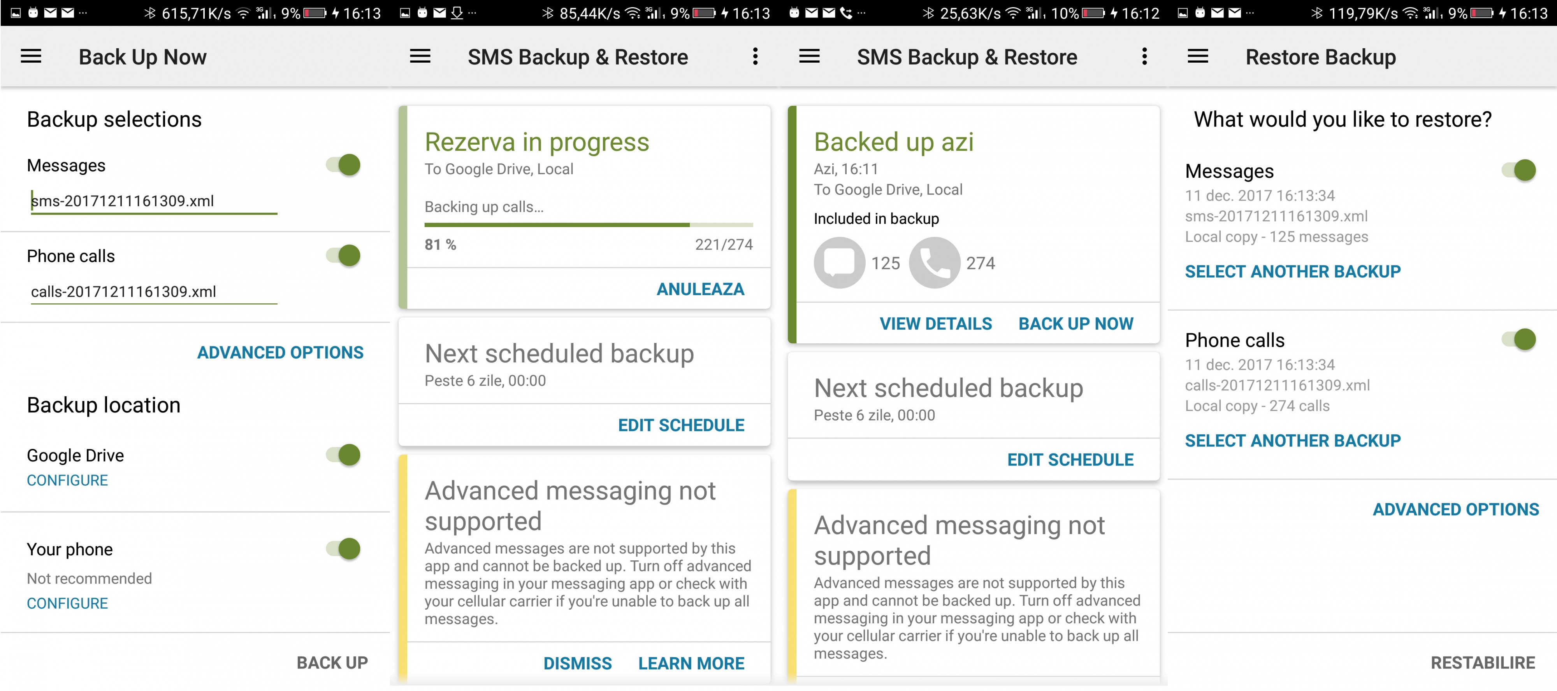Expand Advanced Options on Restore Backup screen
This screenshot has width=1557, height=691.
click(x=1455, y=510)
